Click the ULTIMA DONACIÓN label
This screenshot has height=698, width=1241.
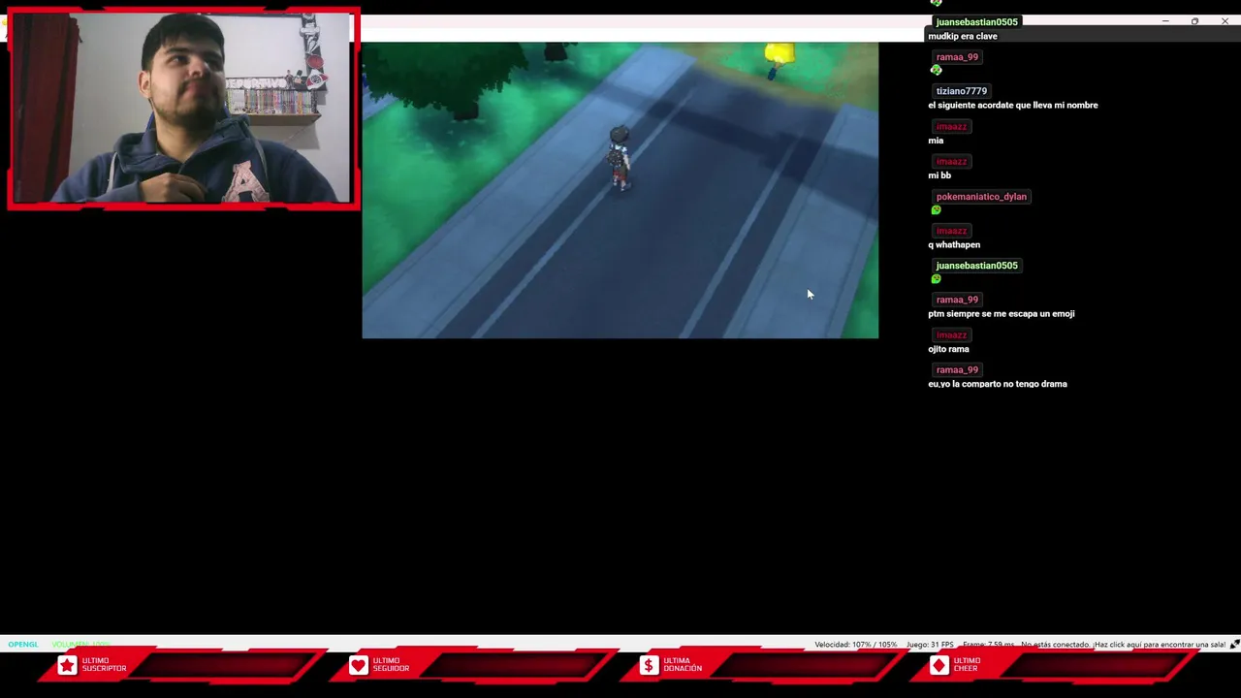coord(683,665)
